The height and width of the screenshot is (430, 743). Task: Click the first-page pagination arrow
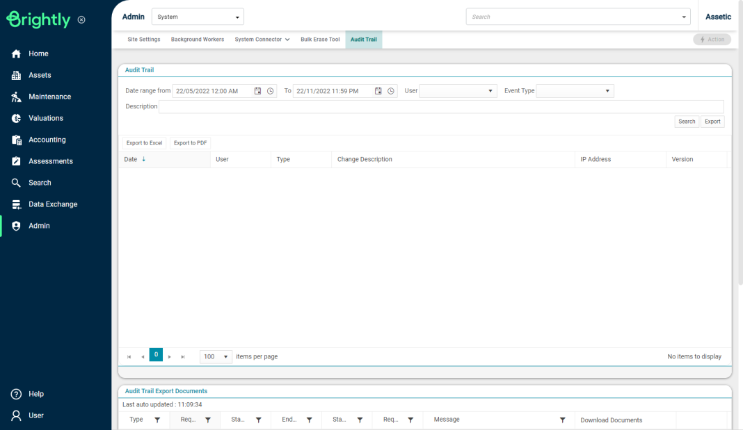click(129, 356)
